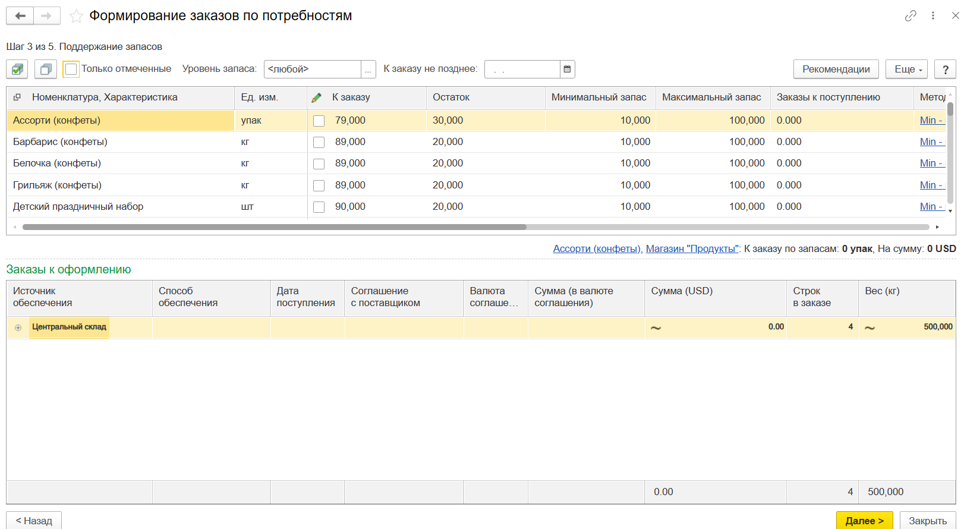
Task: Add form to favorites with star icon
Action: point(76,16)
